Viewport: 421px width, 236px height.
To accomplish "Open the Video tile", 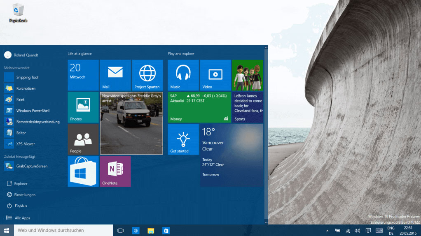I will (215, 75).
